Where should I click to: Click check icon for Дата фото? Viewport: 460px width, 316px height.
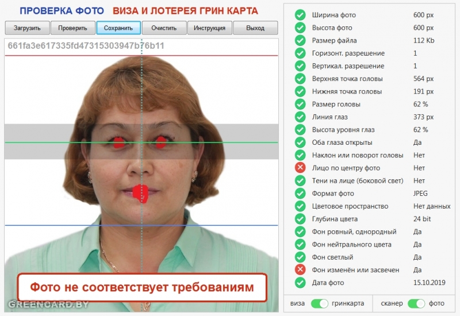click(300, 283)
